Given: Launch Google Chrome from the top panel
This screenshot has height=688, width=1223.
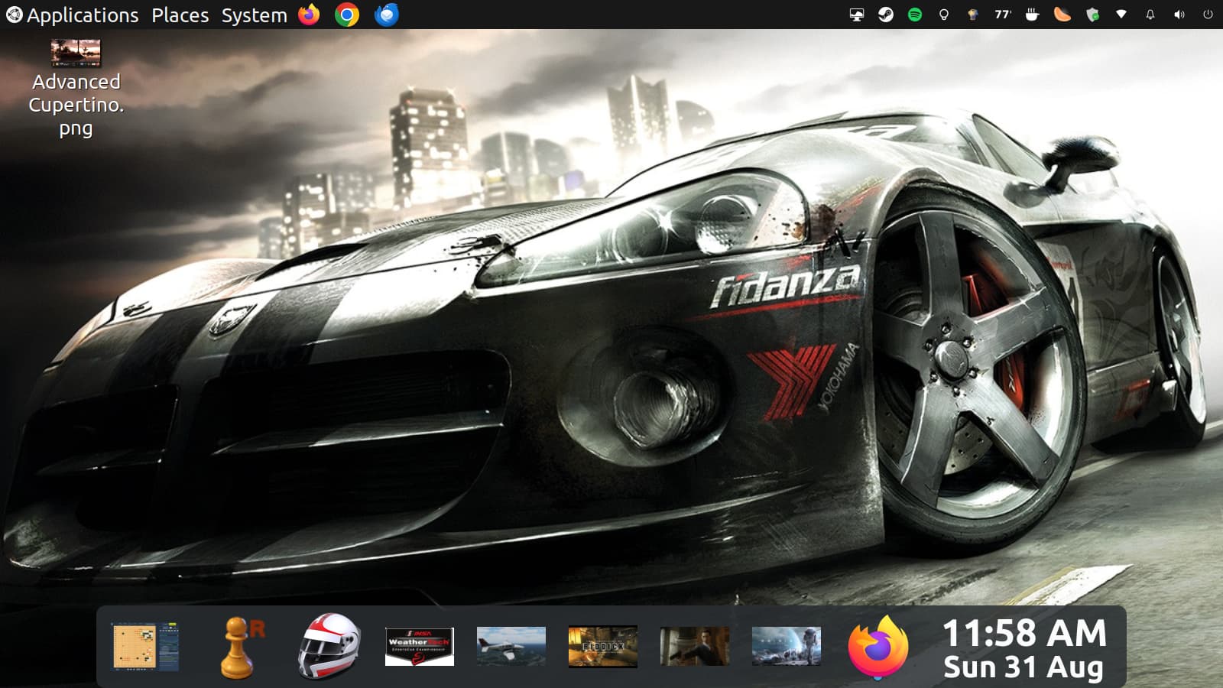Looking at the screenshot, I should pos(347,15).
